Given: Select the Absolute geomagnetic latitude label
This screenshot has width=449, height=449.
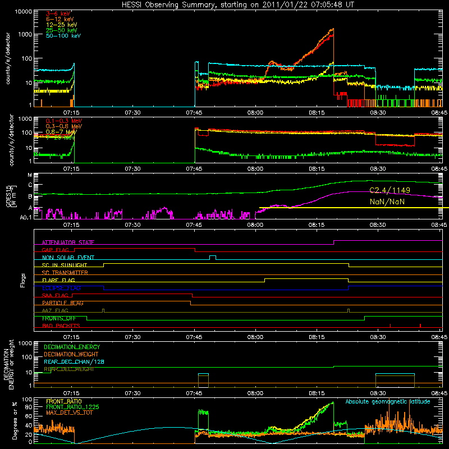Looking at the screenshot, I should 388,402.
